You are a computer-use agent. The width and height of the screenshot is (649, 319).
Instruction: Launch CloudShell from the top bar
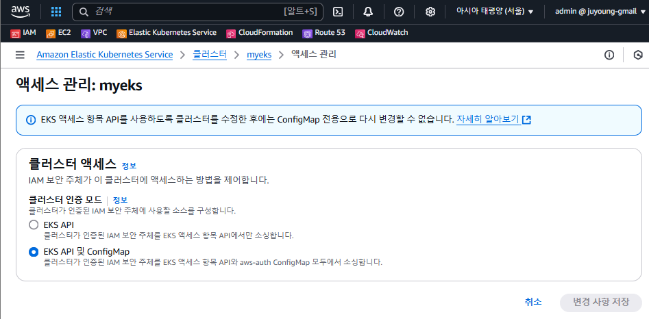(x=338, y=12)
